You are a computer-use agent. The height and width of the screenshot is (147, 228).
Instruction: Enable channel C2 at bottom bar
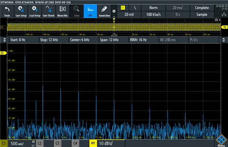pos(40,143)
